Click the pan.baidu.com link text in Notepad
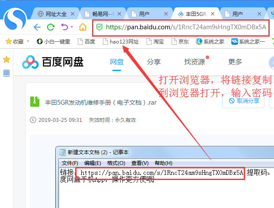 pyautogui.click(x=162, y=173)
